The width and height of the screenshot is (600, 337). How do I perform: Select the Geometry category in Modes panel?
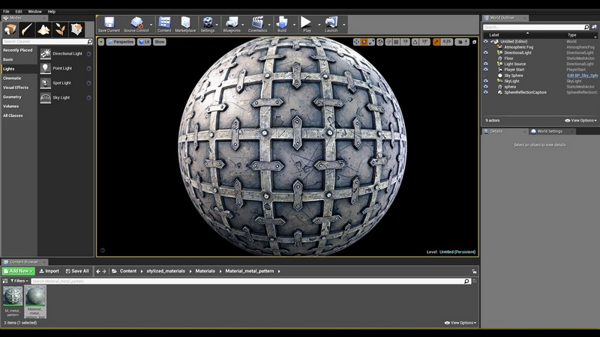point(13,97)
